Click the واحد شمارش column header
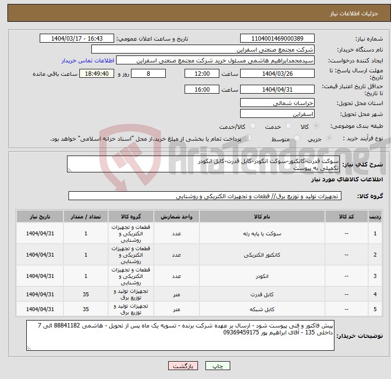Viewport: 391px width, 379px height. [x=177, y=217]
